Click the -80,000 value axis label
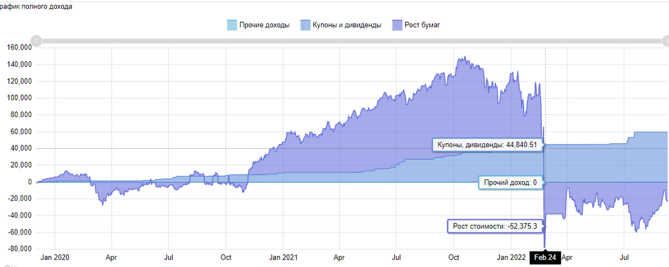 [x=19, y=249]
